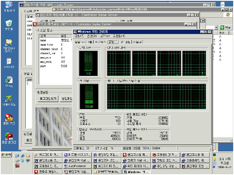This screenshot has width=234, height=175.
Task: Click the page file usage history graph
Action: point(157,96)
